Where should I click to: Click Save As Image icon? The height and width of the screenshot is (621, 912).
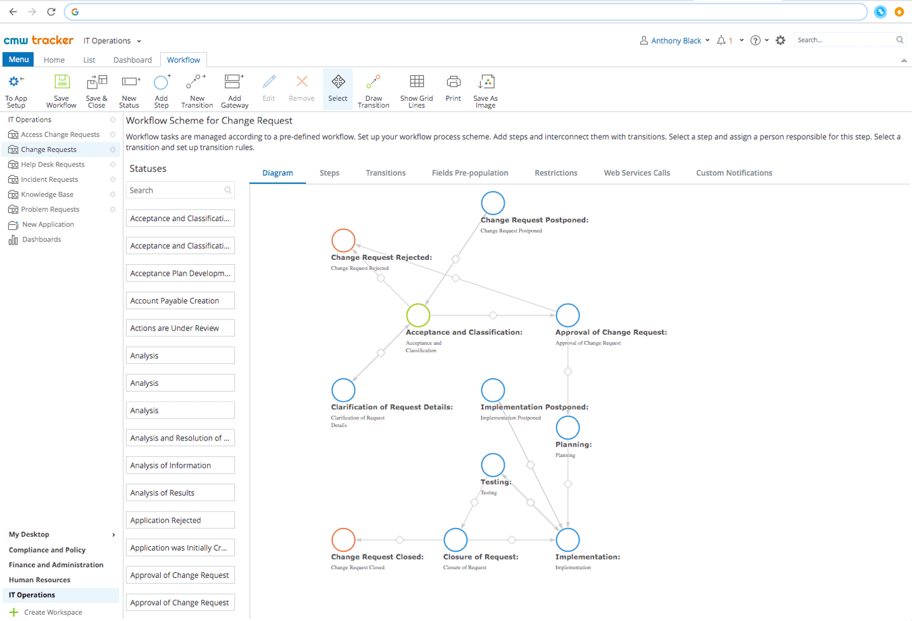point(486,81)
